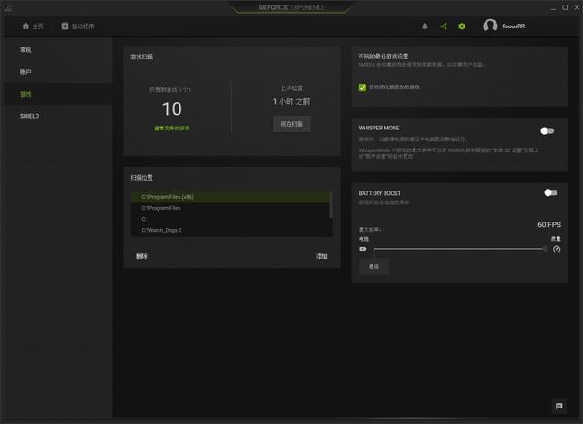Open SHIELD settings in the sidebar
Viewport: 583px width, 424px height.
29,116
